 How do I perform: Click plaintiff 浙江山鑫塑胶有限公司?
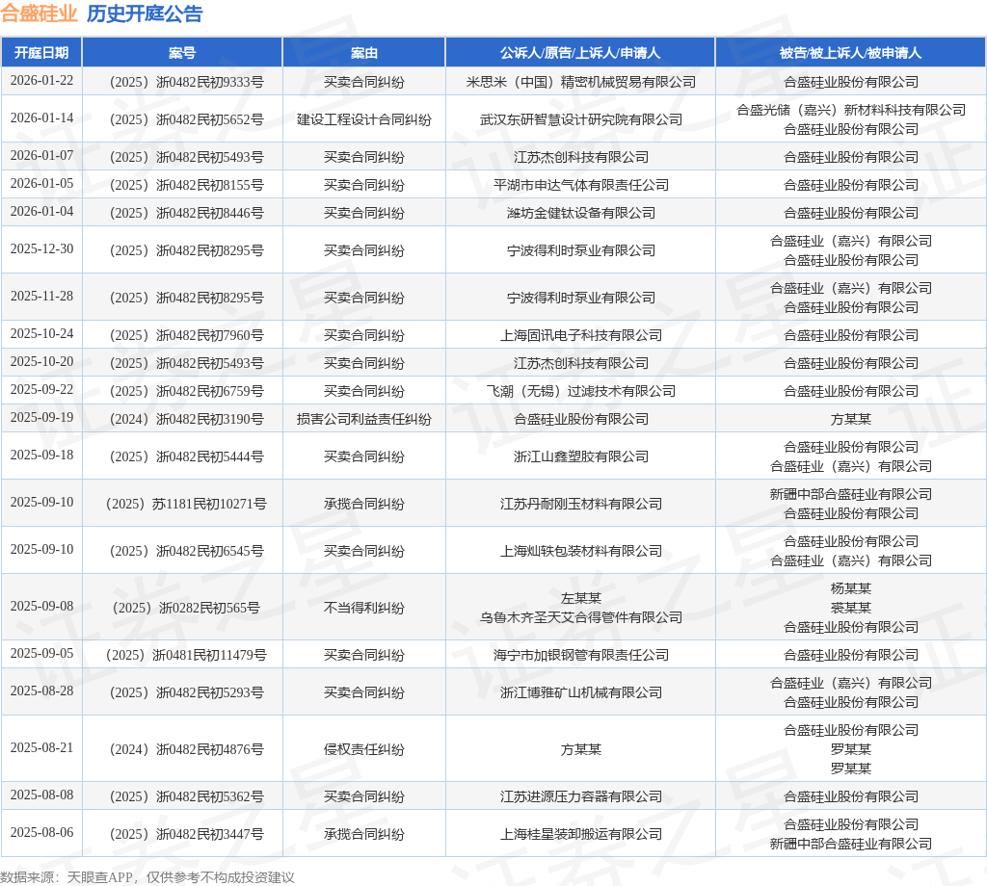(580, 456)
